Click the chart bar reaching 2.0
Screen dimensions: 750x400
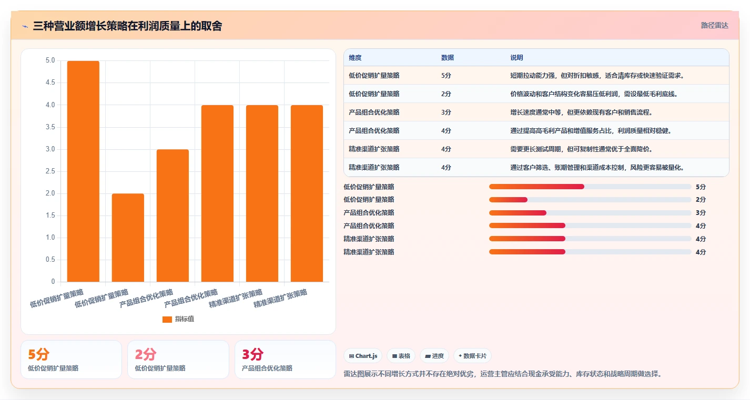click(x=128, y=238)
